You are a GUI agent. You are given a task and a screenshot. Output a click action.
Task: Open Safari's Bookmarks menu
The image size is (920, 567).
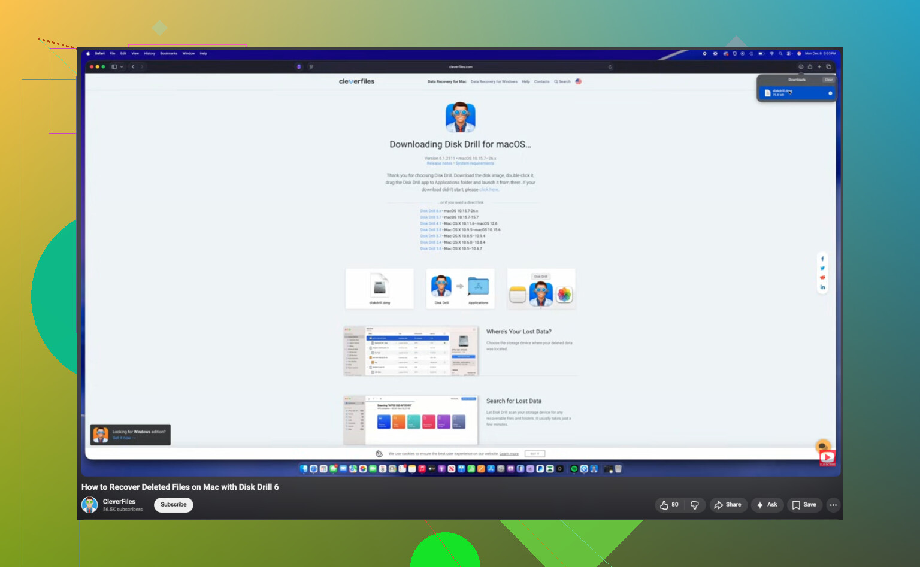(x=168, y=53)
